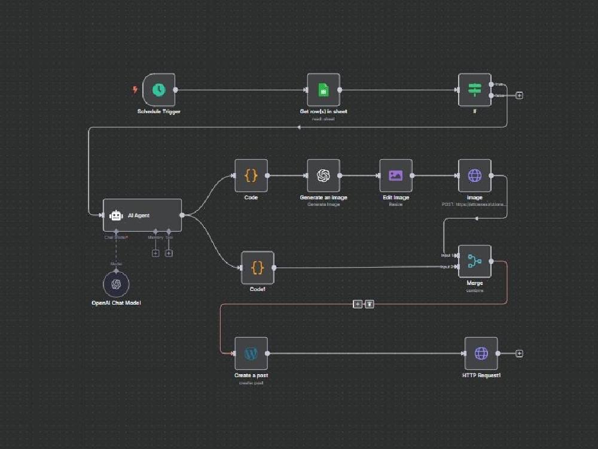The width and height of the screenshot is (598, 449).
Task: Click the 'OpenAI Chat Model' label
Action: [x=117, y=303]
